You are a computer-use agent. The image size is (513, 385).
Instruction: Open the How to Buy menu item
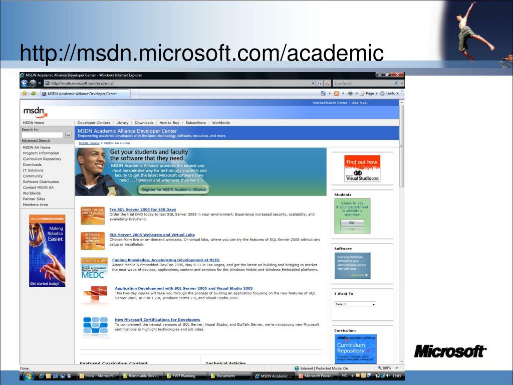tap(169, 123)
